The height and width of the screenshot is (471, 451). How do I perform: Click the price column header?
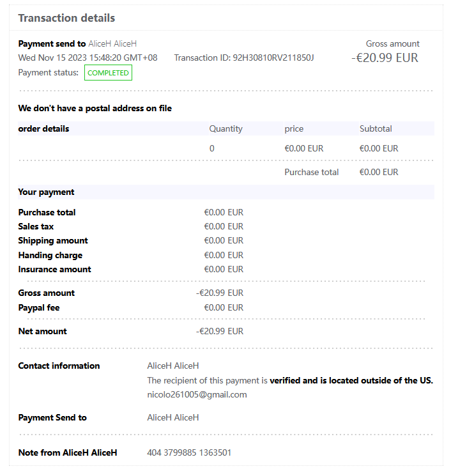(294, 128)
